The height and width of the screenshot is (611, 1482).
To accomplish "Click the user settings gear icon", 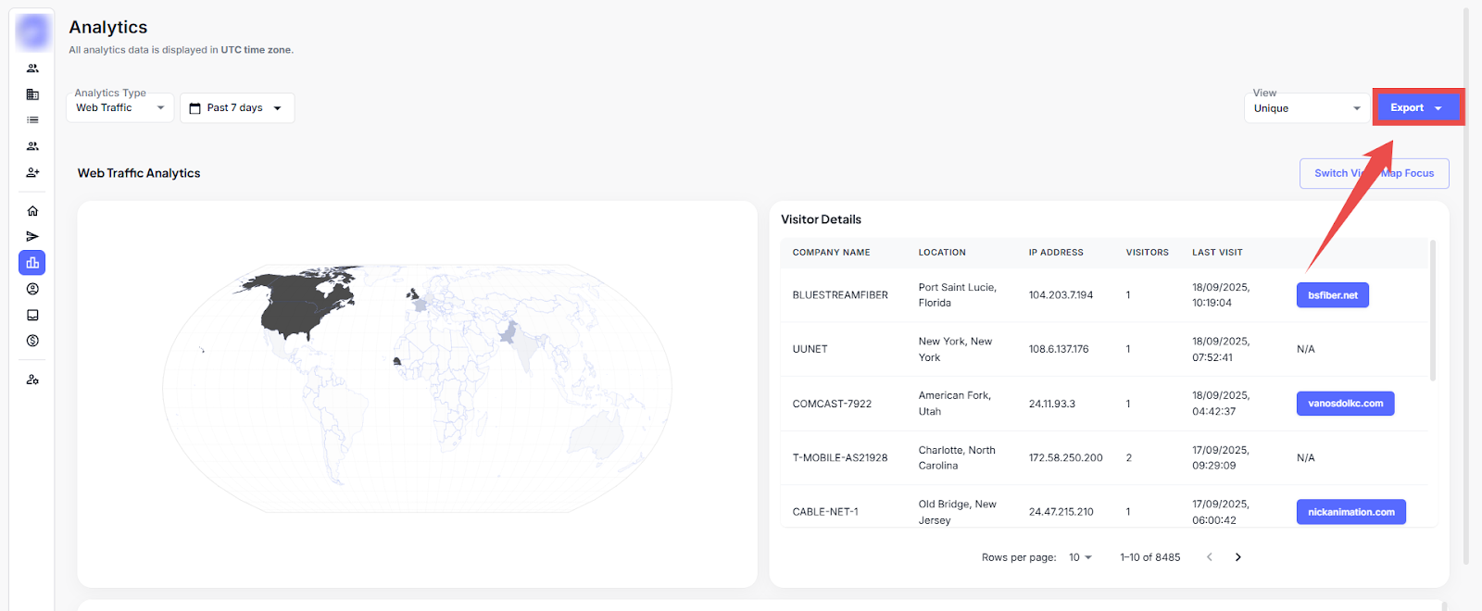I will tap(32, 380).
